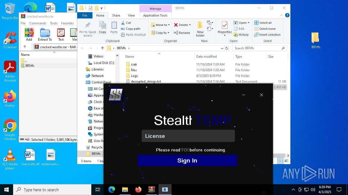
Task: Click the Paste icon in Explorer ribbon
Action: pyautogui.click(x=114, y=27)
